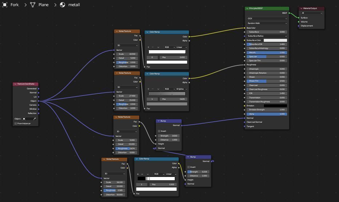
Task: Open the All target dropdown on Material Output
Action: (311, 13)
